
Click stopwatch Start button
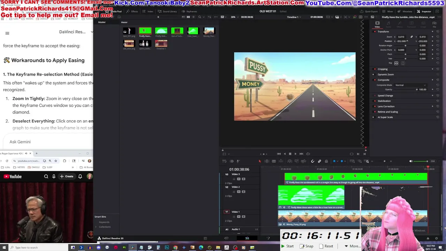(x=287, y=246)
